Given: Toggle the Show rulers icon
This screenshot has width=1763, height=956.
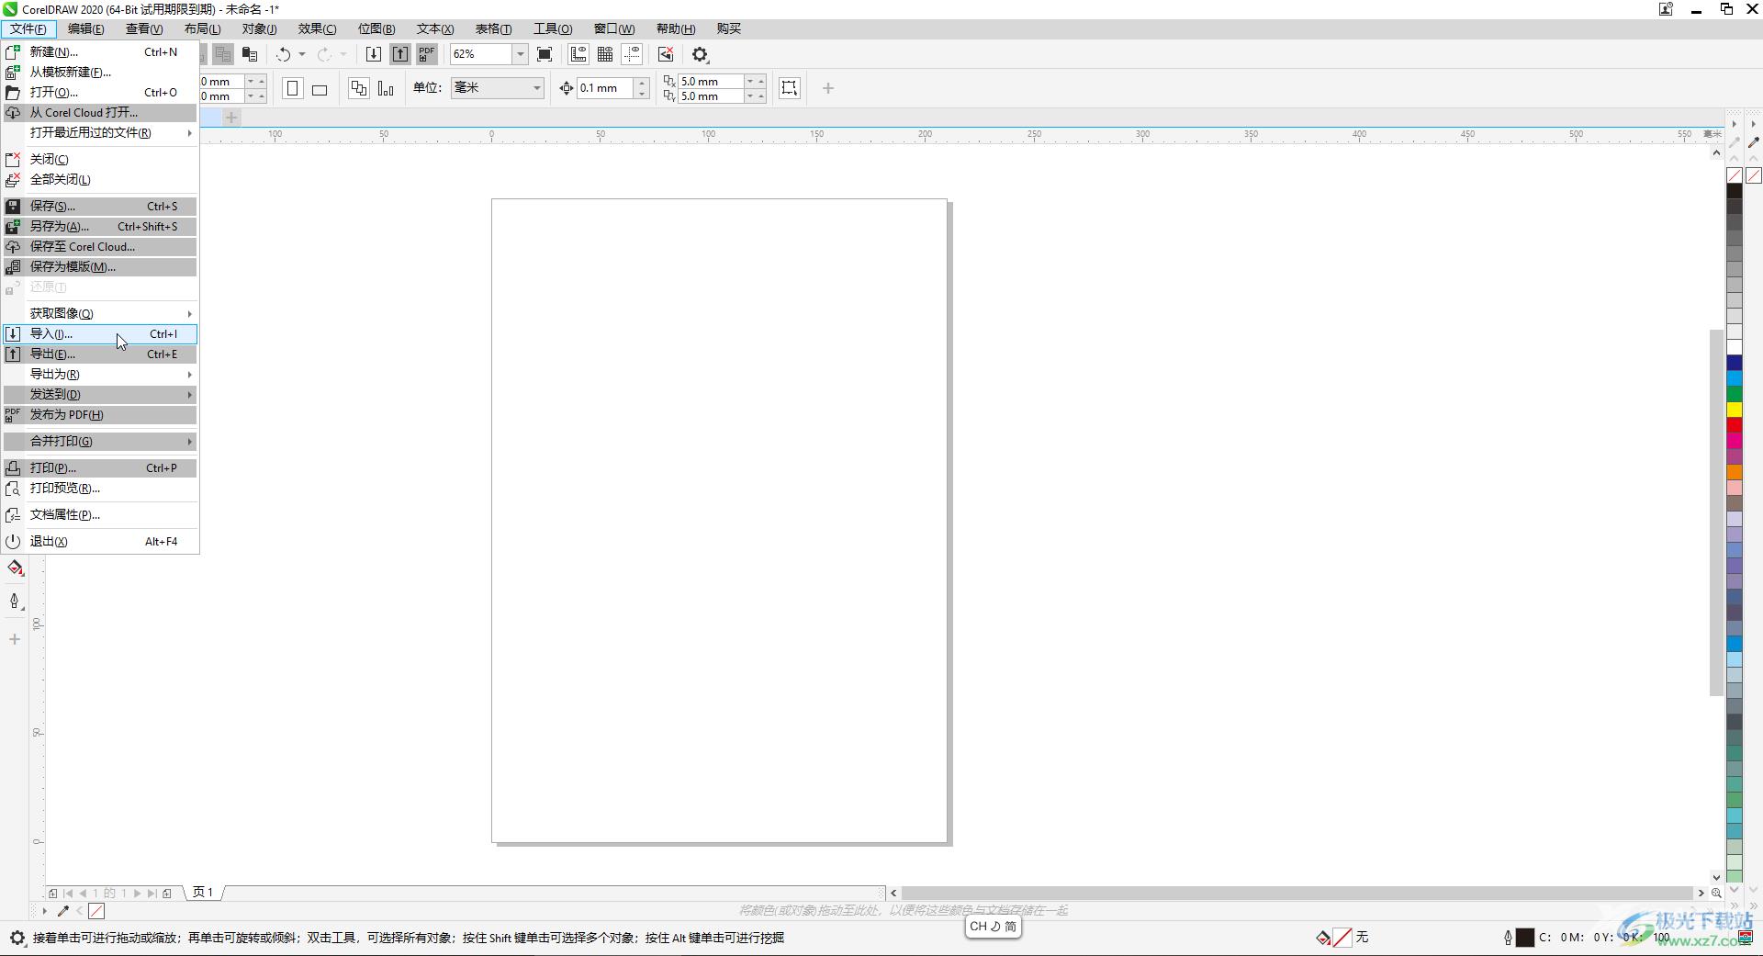Looking at the screenshot, I should 578,55.
